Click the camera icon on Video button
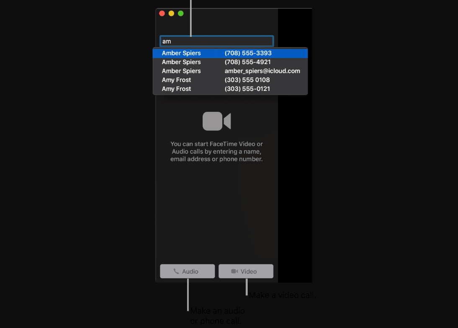 pyautogui.click(x=234, y=271)
